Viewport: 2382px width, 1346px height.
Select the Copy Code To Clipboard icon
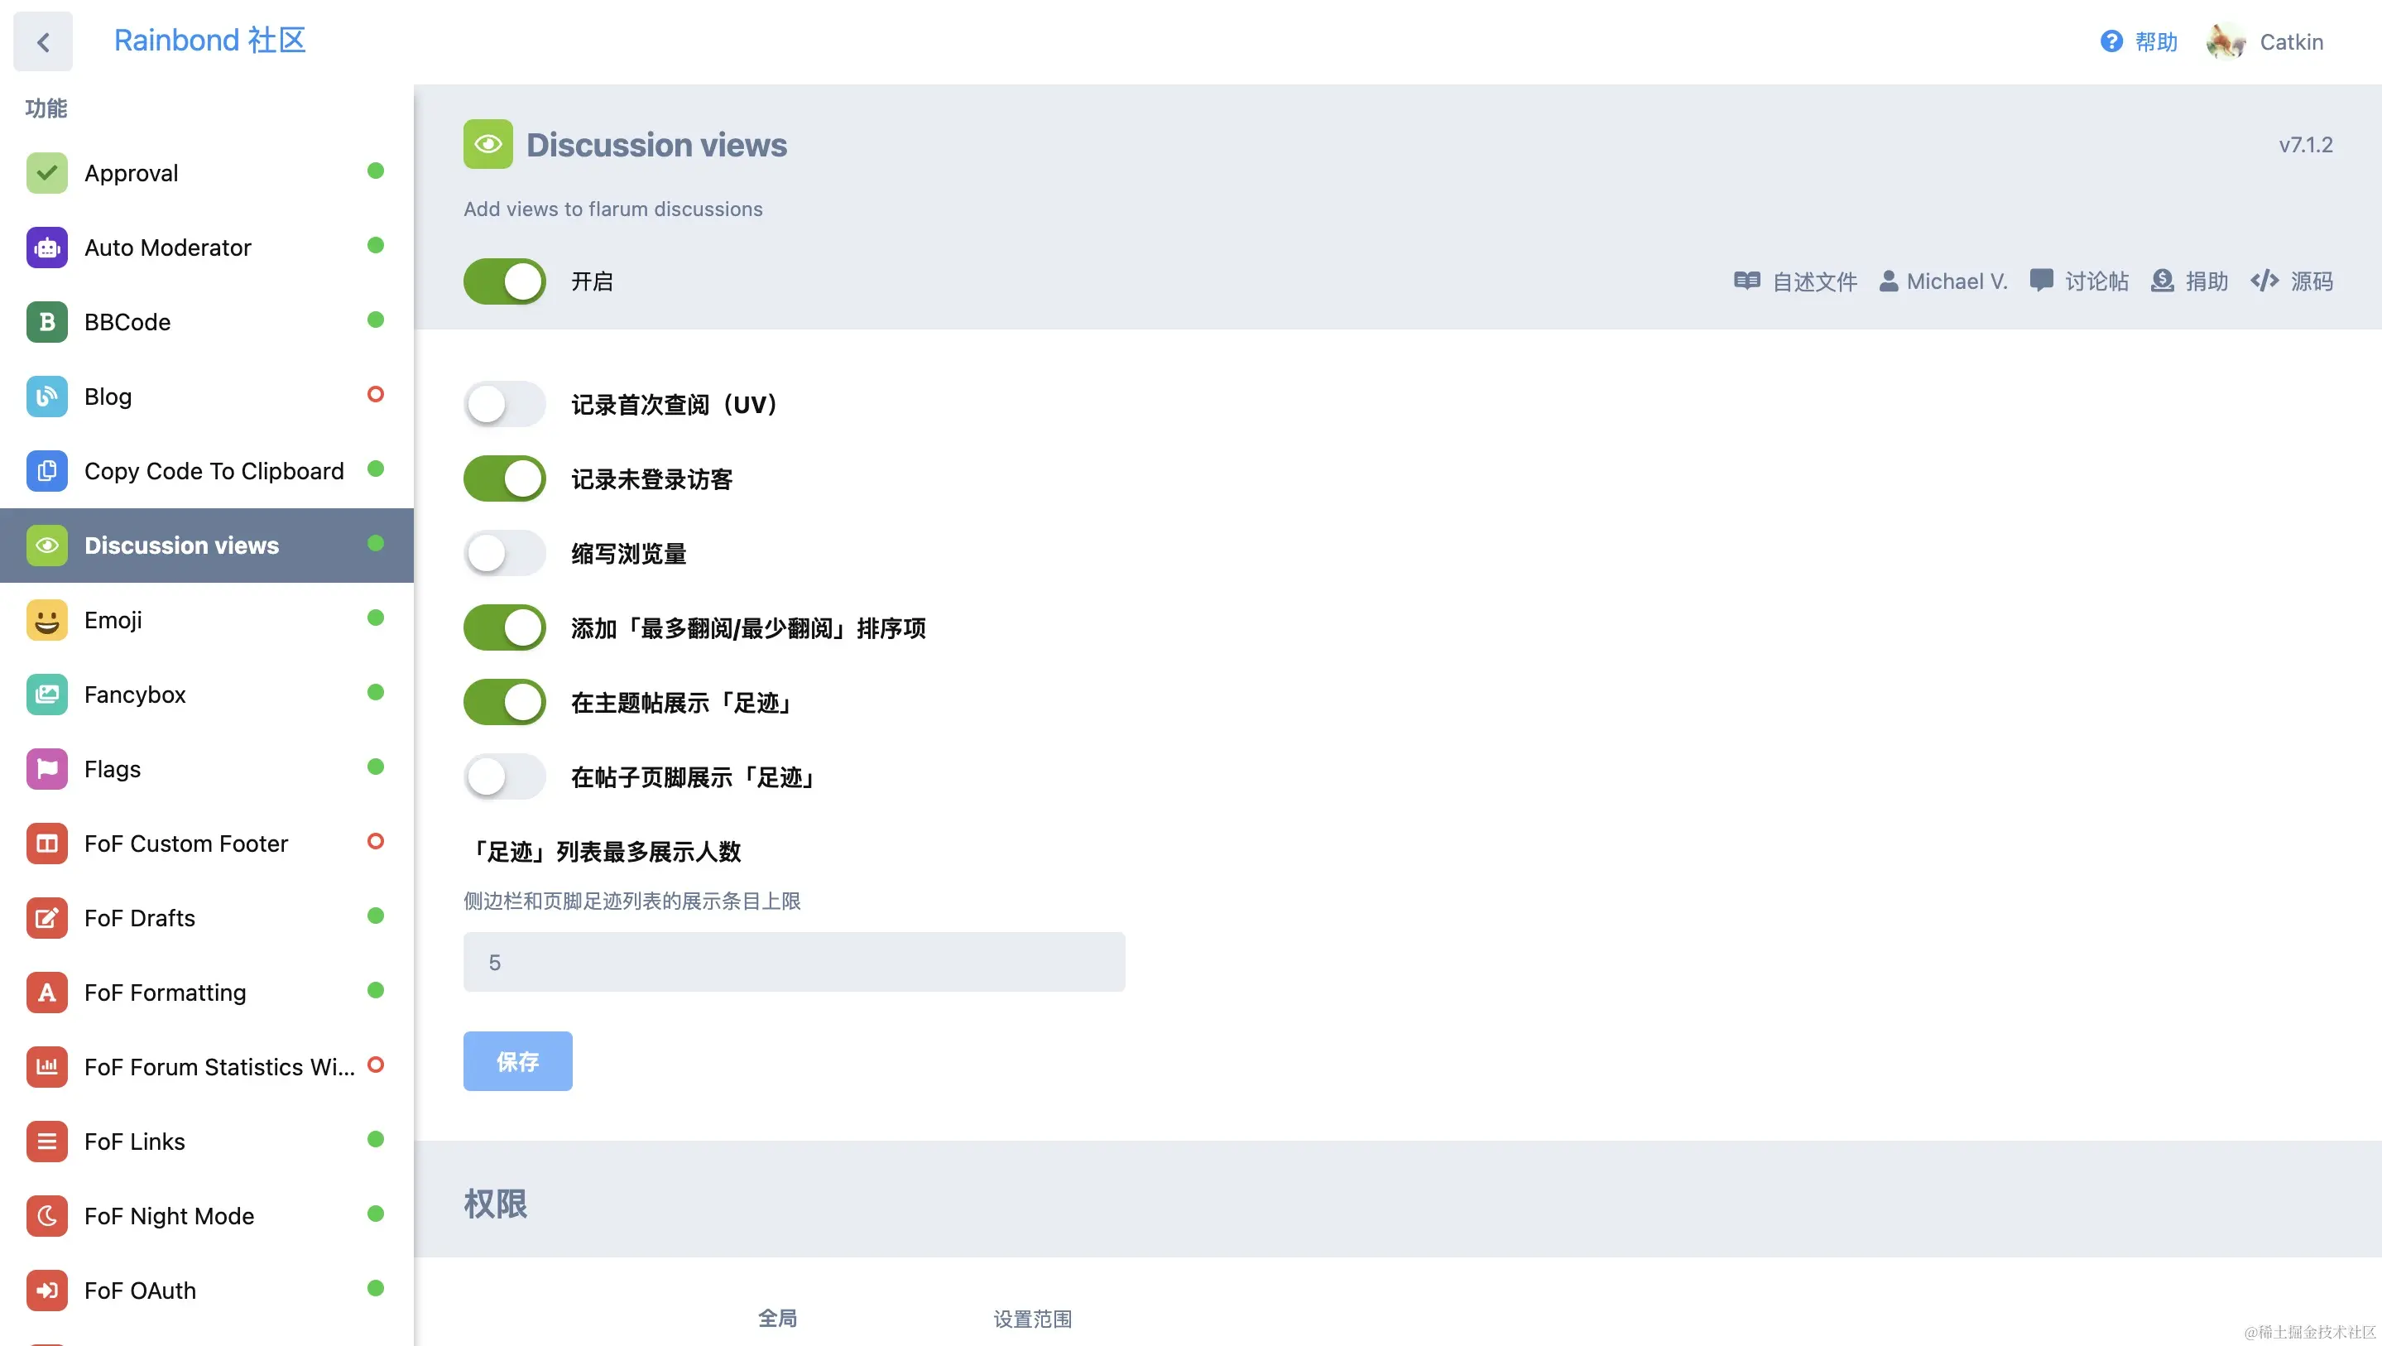coord(47,471)
